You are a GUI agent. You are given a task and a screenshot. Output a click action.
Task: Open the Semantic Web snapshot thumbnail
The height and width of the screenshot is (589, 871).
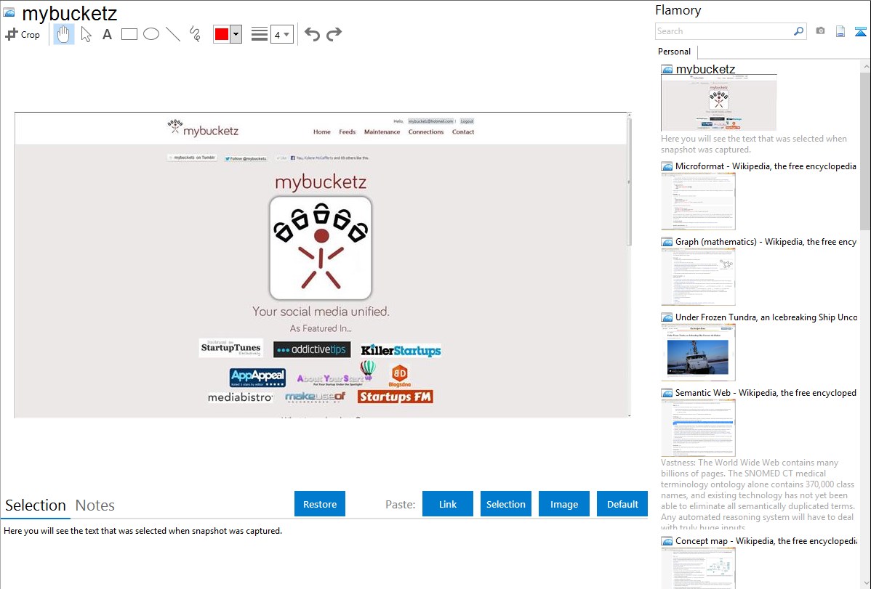[698, 428]
